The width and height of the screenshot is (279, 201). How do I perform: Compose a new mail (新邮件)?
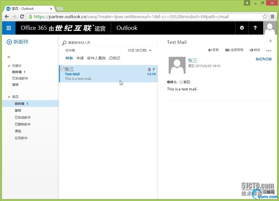[17, 42]
